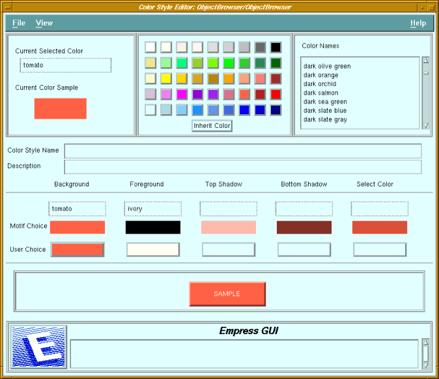
Task: Click the Bottom Shadow Motif Choice brown swatch
Action: tap(304, 228)
